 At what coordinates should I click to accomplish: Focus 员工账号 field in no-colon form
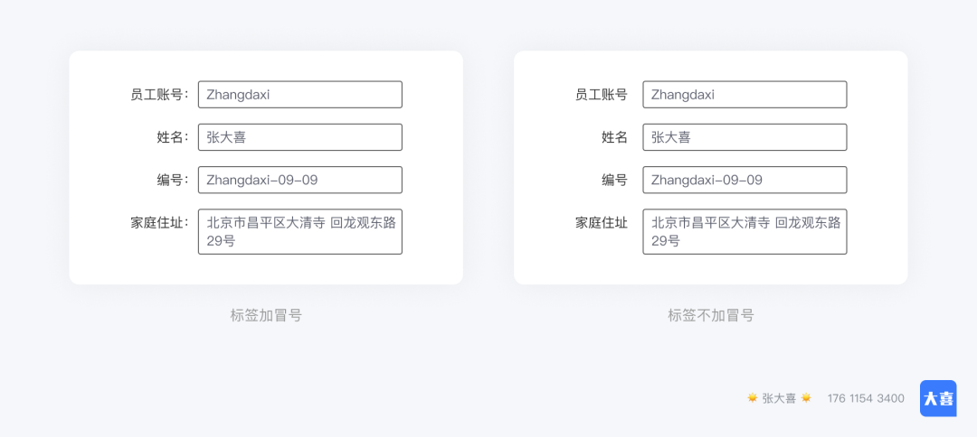[745, 95]
